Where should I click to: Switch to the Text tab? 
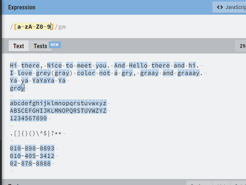(x=19, y=46)
